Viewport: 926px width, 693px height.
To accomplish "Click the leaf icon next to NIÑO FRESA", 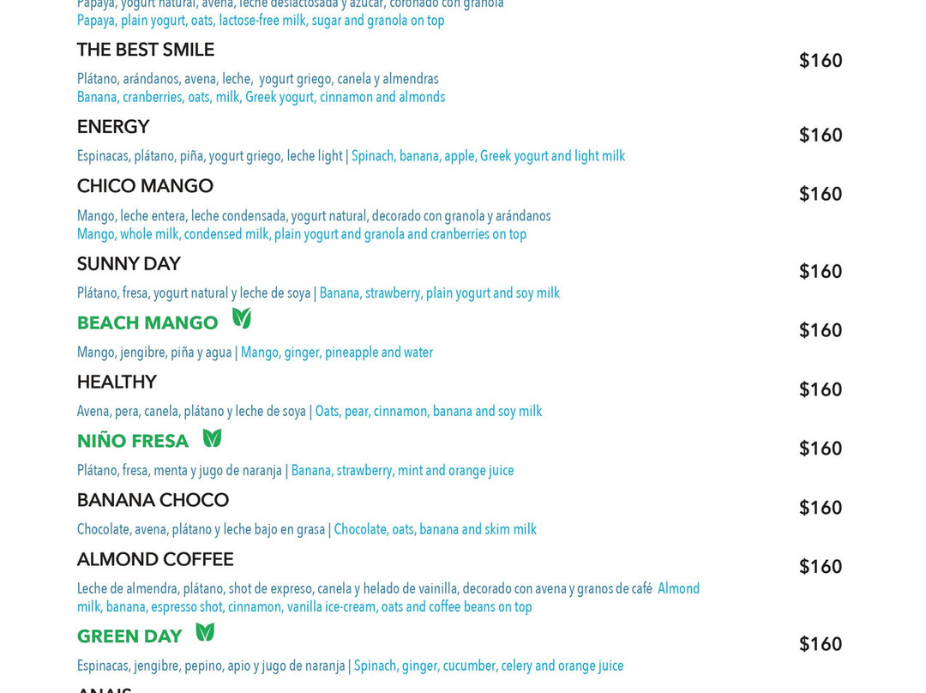I will [212, 437].
